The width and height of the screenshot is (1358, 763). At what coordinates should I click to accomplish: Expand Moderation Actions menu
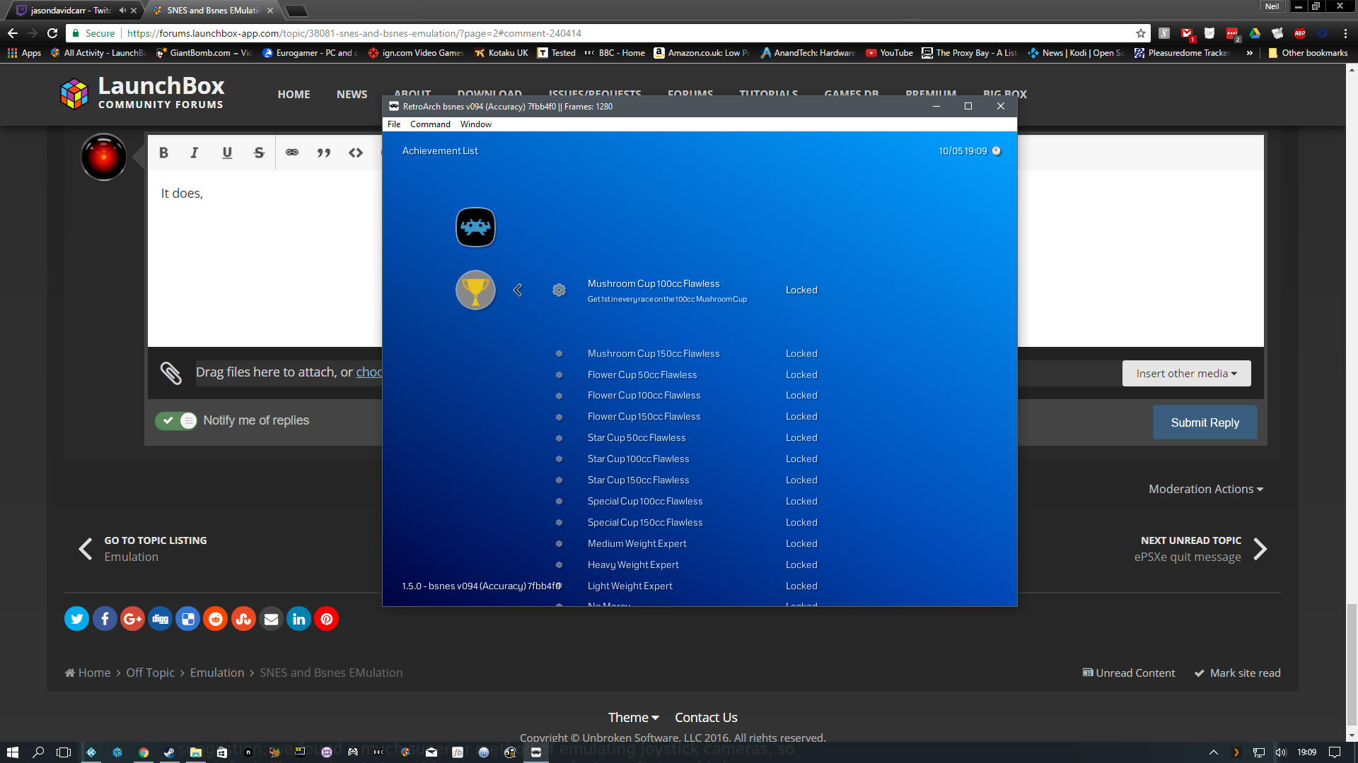[x=1206, y=489]
